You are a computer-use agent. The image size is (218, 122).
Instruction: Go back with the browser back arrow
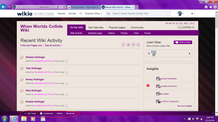pyautogui.click(x=3, y=7)
